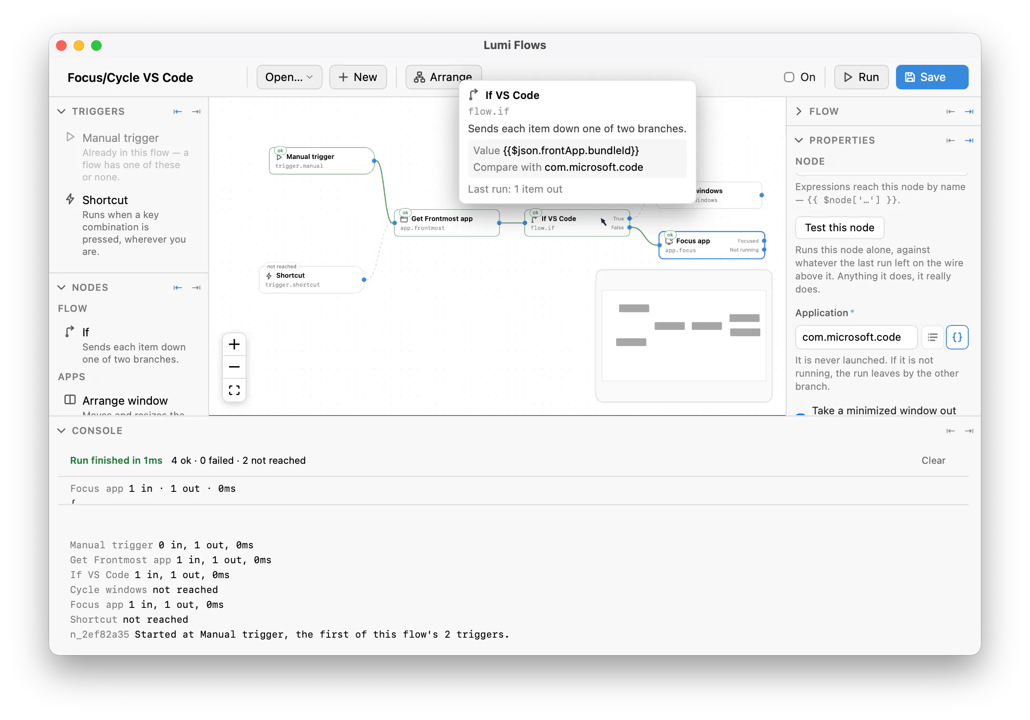Click the console line 'Manual trigger 0 in, 1 out, 0ms'
This screenshot has width=1030, height=720.
tap(162, 545)
